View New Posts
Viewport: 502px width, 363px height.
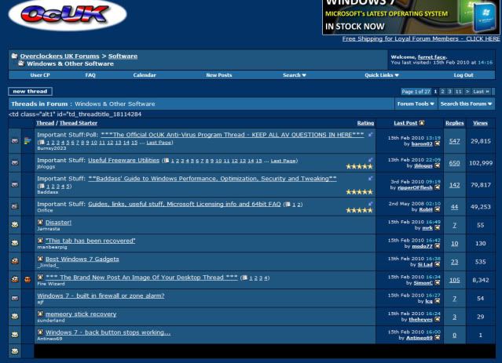(x=219, y=75)
